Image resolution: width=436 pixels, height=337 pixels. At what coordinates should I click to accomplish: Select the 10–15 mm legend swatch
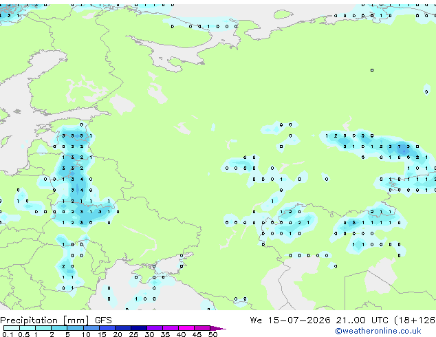(x=91, y=328)
